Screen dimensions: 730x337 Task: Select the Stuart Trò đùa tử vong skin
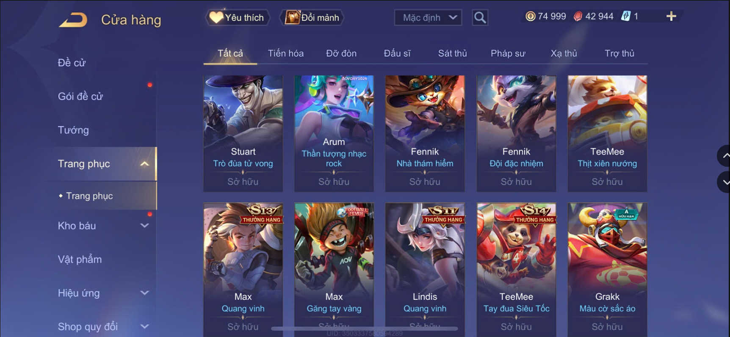[x=243, y=133]
